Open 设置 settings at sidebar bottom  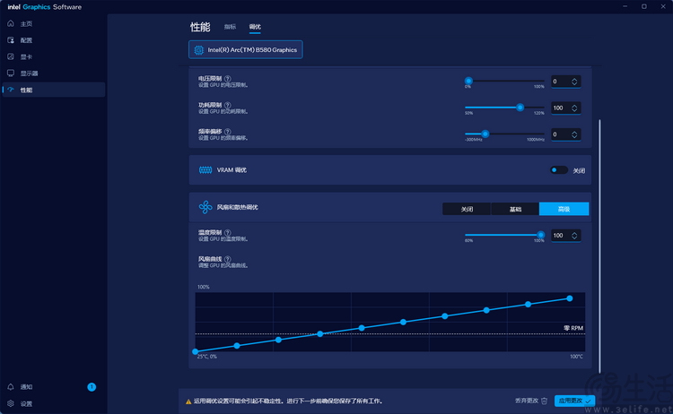click(x=54, y=404)
